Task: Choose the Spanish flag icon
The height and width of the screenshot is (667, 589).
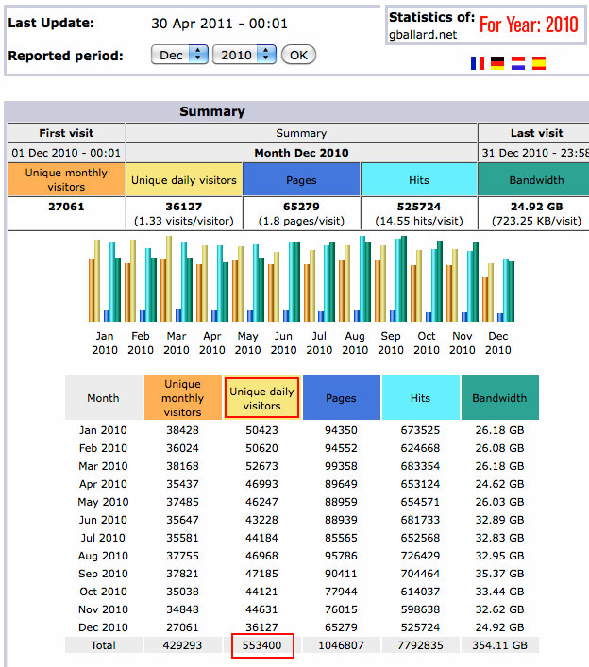Action: pyautogui.click(x=538, y=64)
